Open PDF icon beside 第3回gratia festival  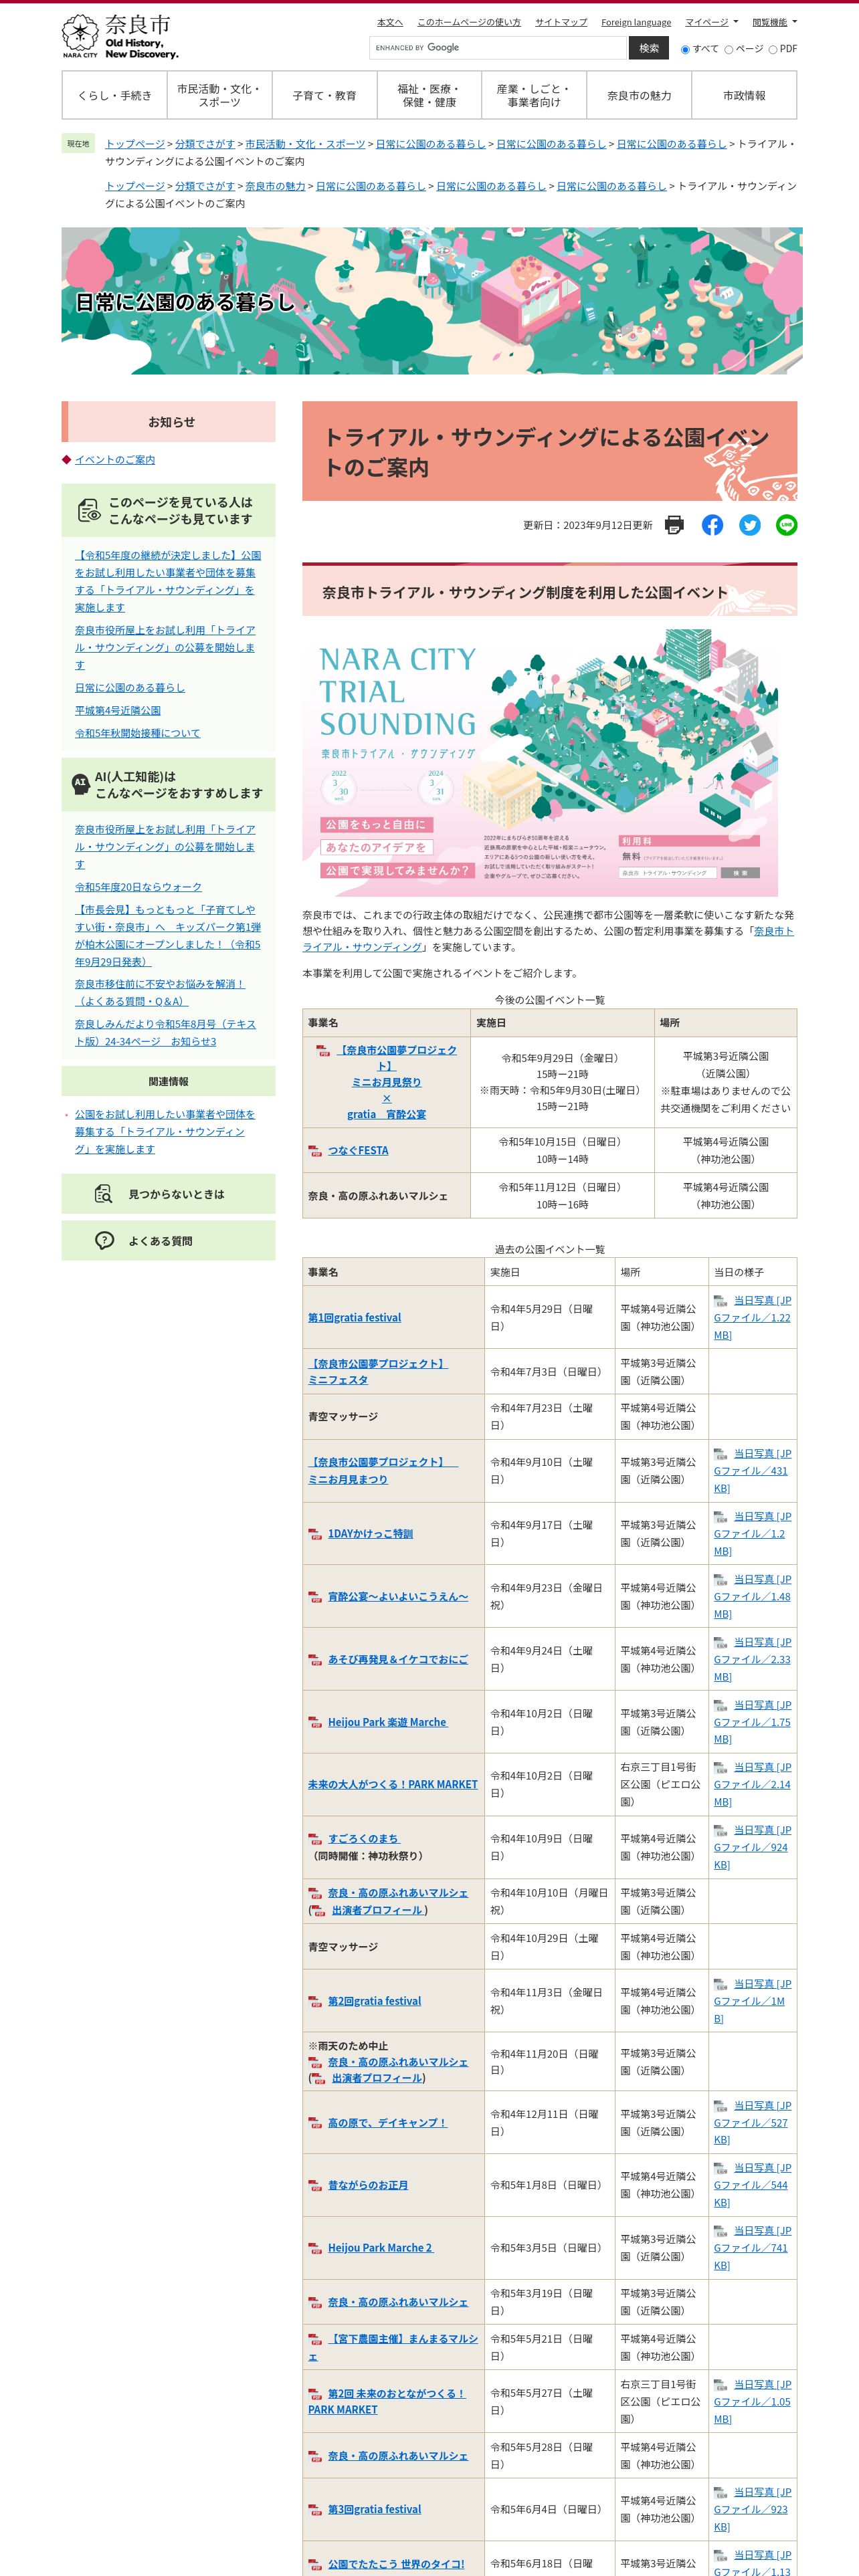[315, 2510]
